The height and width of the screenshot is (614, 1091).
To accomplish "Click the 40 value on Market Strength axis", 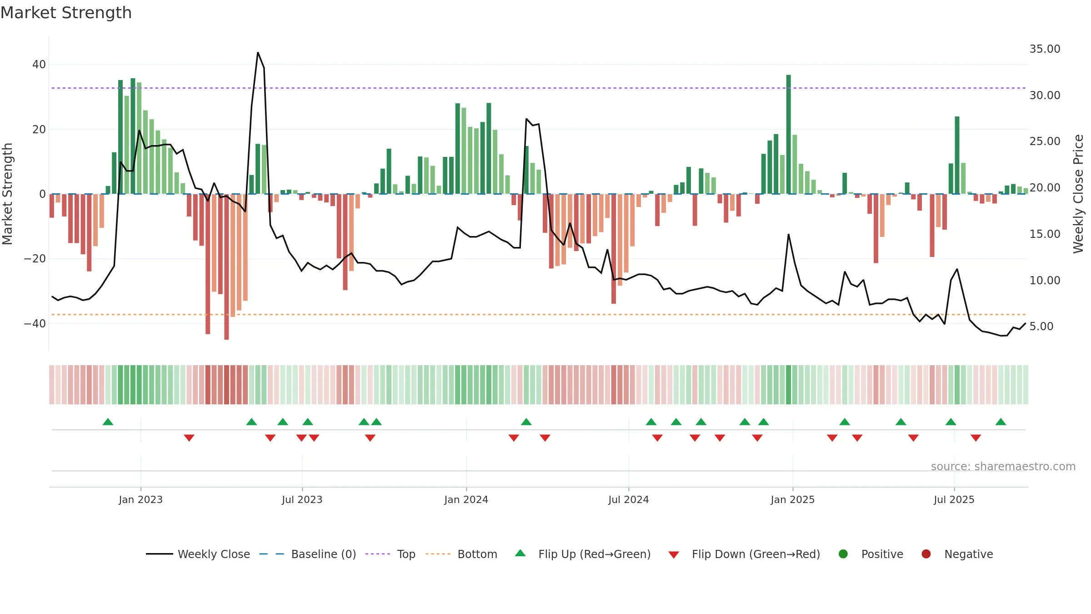I will [x=39, y=65].
